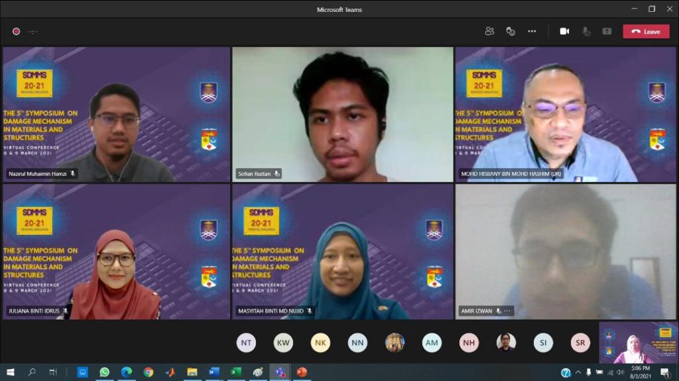Open PowerPoint from the taskbar
This screenshot has width=679, height=381.
click(302, 372)
